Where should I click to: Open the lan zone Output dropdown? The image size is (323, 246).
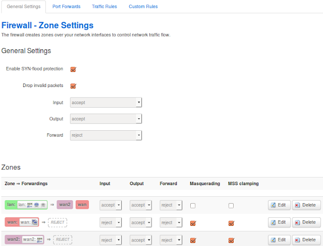[x=141, y=205]
